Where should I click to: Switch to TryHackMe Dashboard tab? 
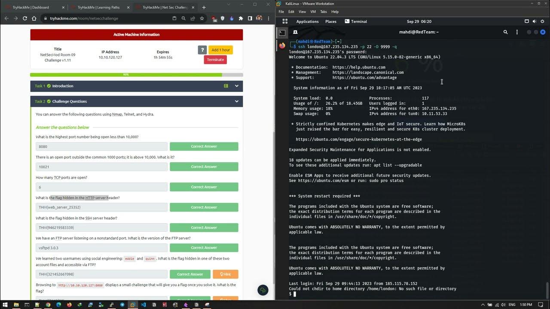tap(34, 7)
